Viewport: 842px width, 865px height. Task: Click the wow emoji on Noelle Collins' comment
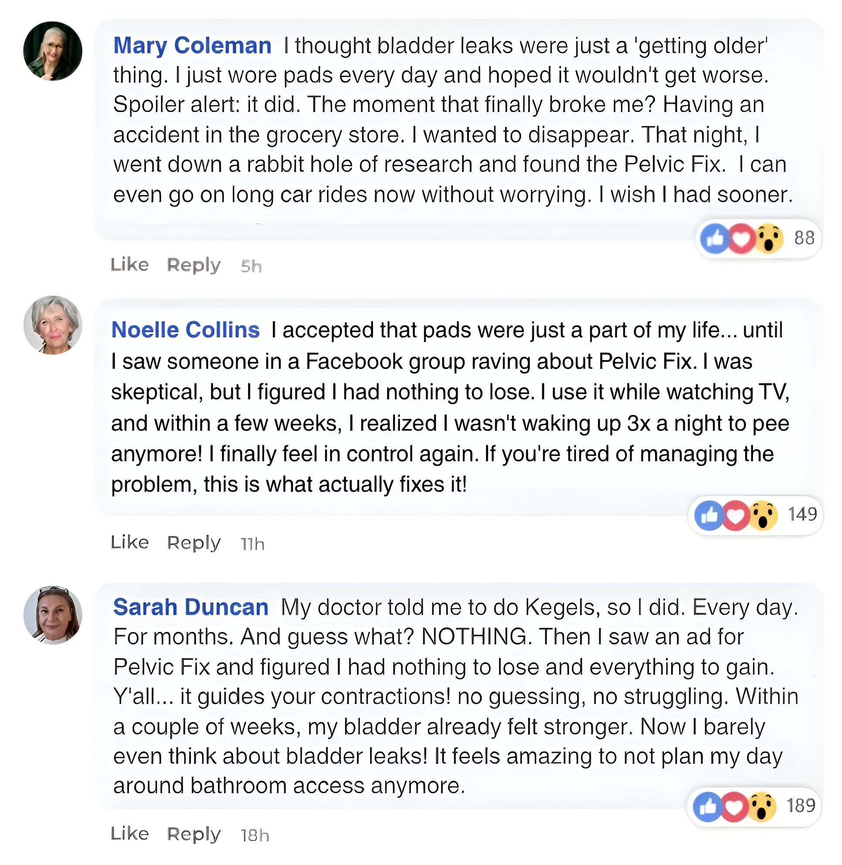coord(763,515)
